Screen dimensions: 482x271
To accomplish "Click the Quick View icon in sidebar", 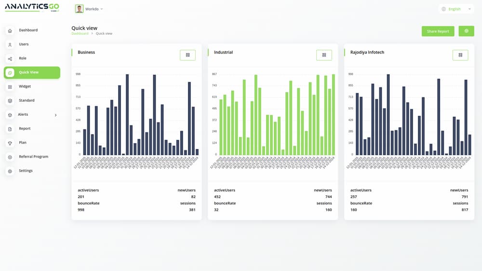I will [x=10, y=73].
